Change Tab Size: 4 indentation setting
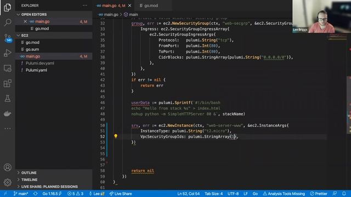351x197 pixels. pos(213,194)
